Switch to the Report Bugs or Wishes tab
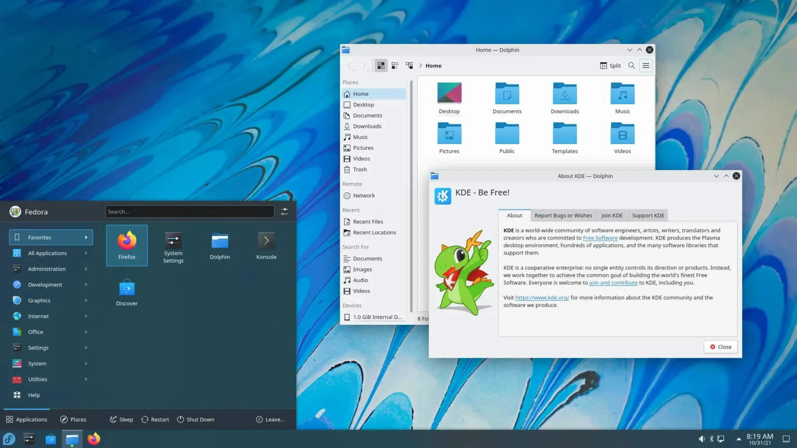This screenshot has height=448, width=797. pyautogui.click(x=563, y=215)
